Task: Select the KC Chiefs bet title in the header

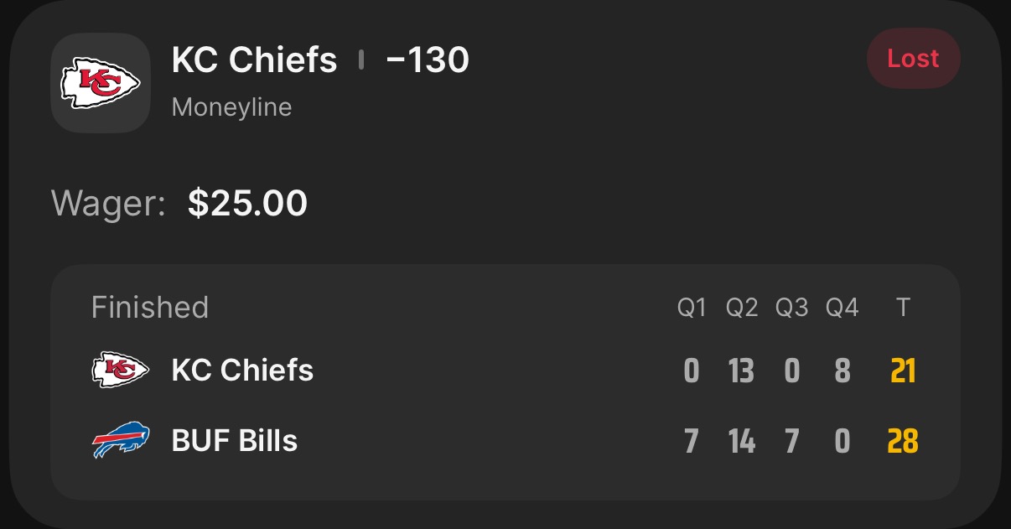Action: click(254, 60)
